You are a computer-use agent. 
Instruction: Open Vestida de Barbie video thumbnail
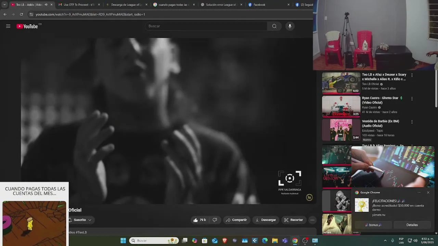(341, 129)
